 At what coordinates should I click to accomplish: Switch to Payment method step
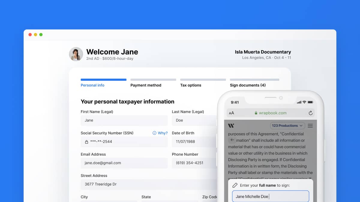(x=146, y=85)
